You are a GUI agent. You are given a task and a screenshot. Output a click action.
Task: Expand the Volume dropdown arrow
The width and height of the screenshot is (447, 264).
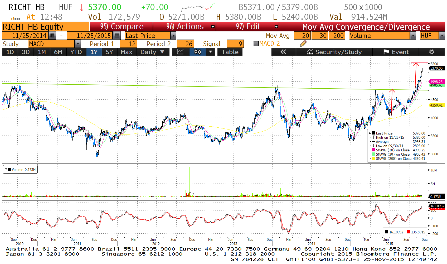(413, 36)
